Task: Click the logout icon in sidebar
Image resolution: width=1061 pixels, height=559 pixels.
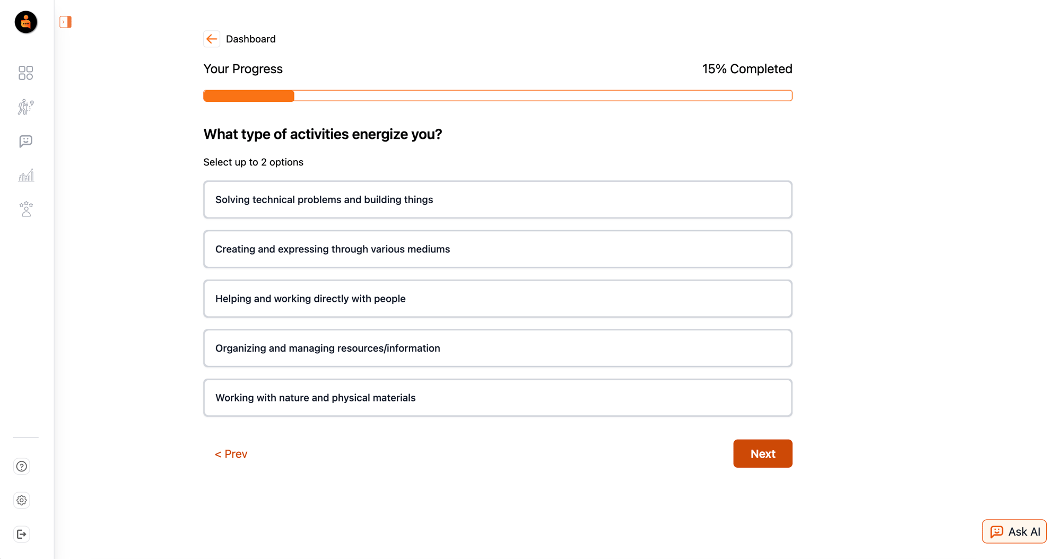Action: point(22,534)
